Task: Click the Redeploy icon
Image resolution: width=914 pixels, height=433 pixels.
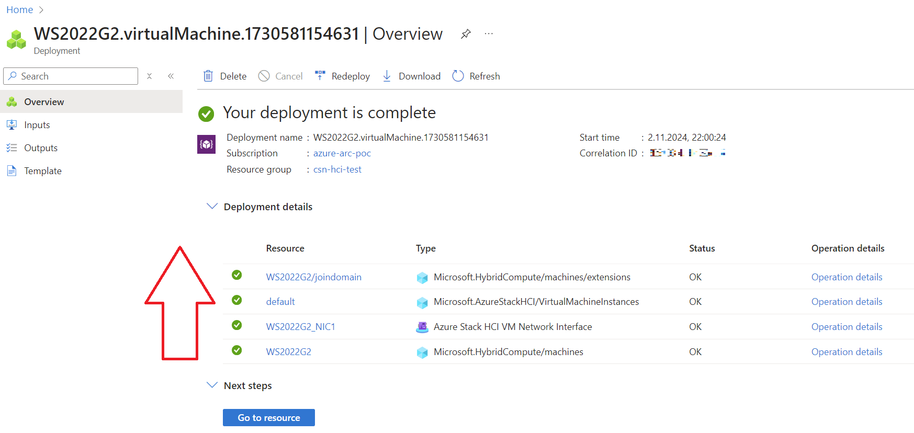Action: 320,76
